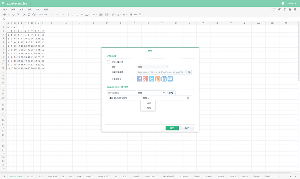Open the administrators permission dropdown

[x=146, y=98]
